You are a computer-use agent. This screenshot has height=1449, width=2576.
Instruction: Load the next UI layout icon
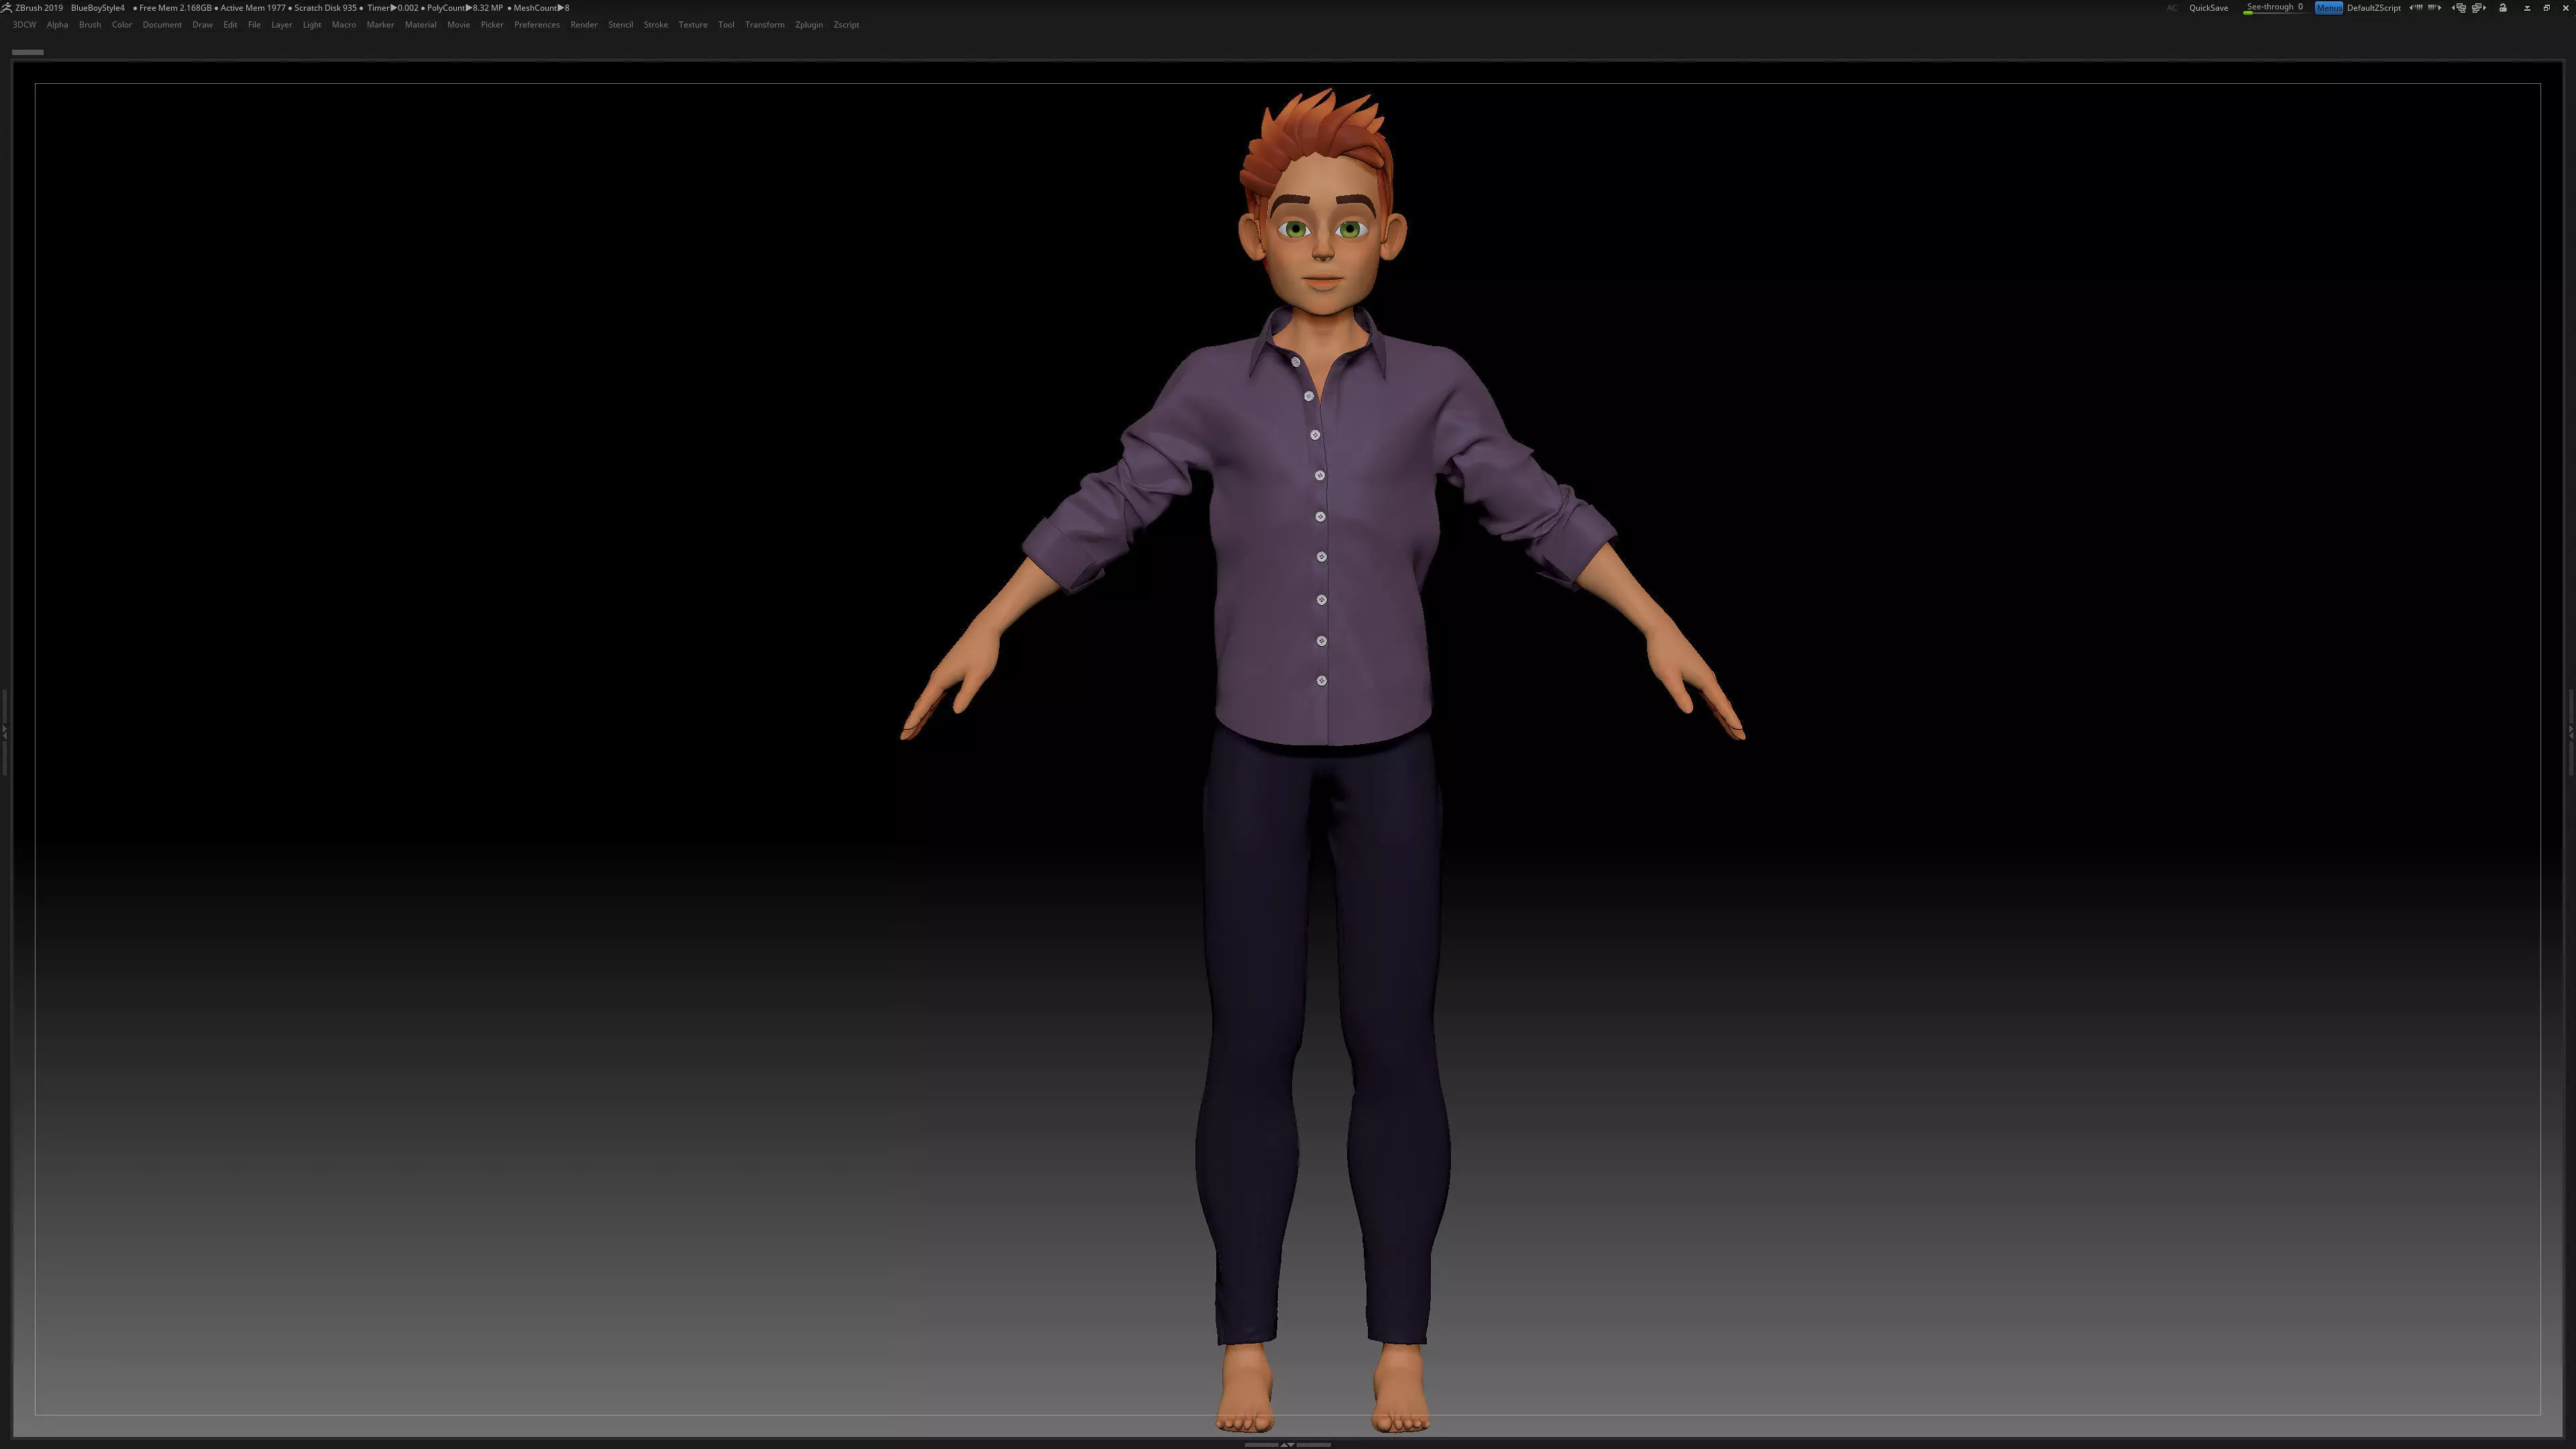tap(2480, 8)
